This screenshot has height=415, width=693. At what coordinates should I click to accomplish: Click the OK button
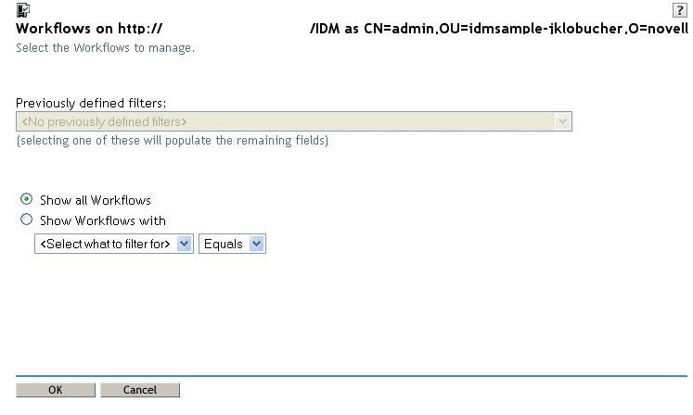[56, 390]
